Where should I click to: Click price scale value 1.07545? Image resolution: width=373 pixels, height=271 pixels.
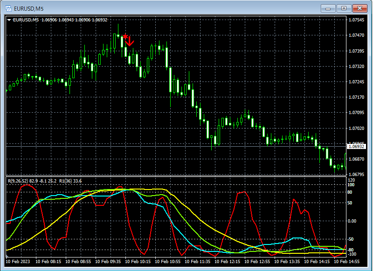(356, 20)
